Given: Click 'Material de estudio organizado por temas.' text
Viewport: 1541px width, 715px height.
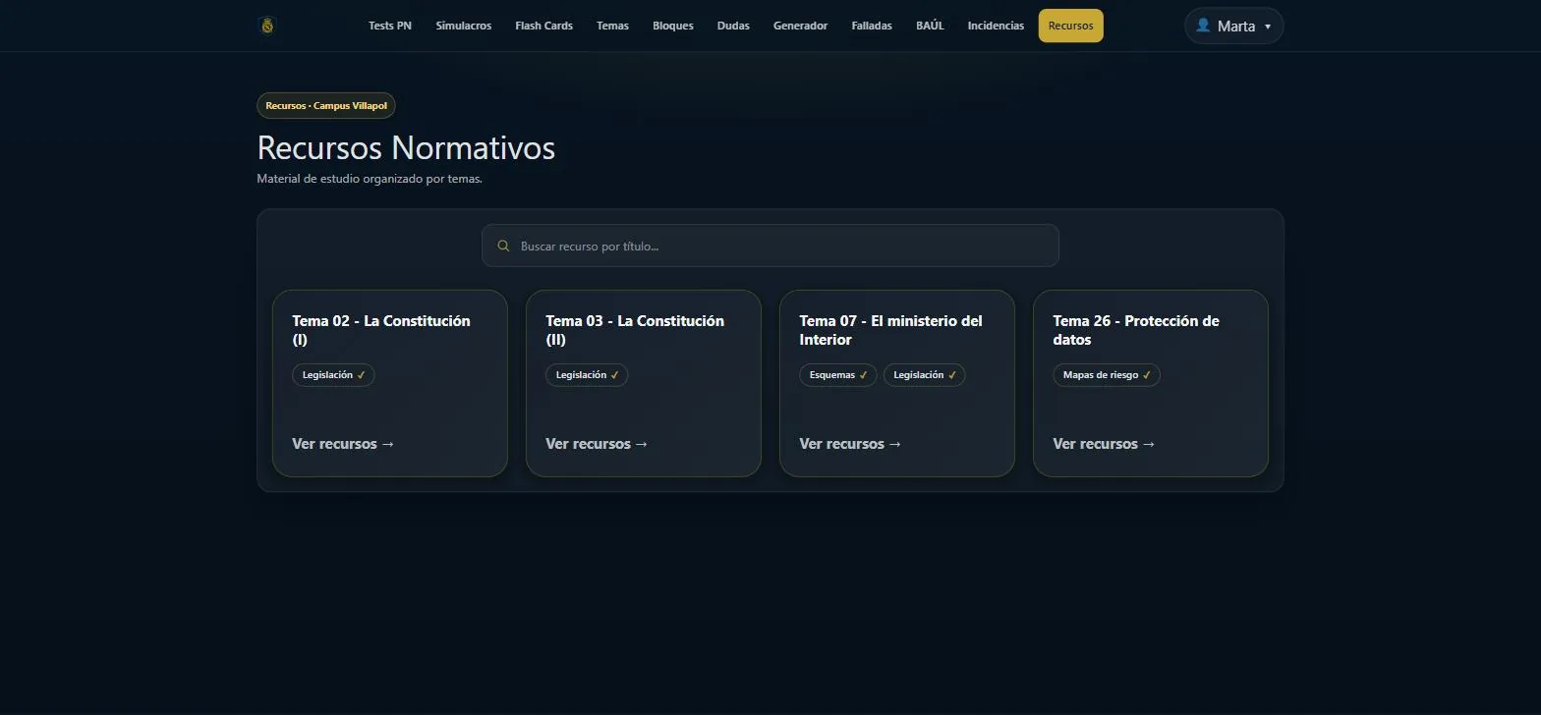Looking at the screenshot, I should (370, 179).
